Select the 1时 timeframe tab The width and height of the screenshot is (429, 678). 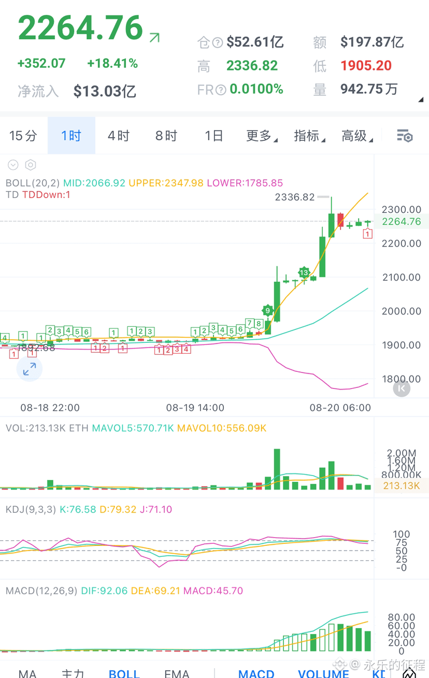coord(71,136)
